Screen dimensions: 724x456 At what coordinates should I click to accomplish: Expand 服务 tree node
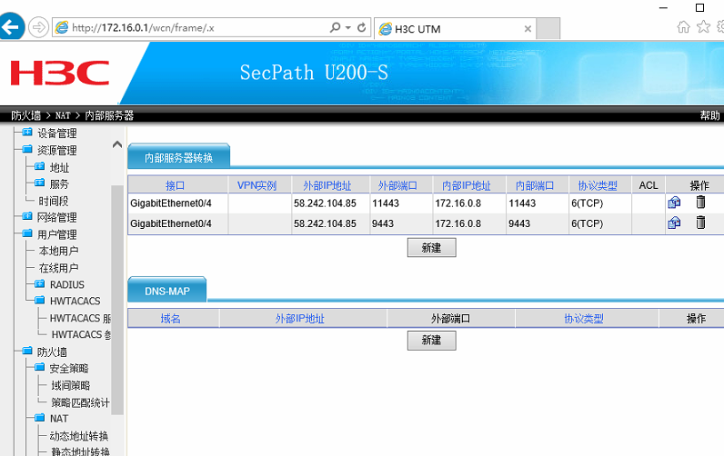click(x=40, y=183)
